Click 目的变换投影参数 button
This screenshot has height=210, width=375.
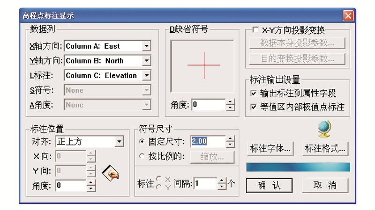point(297,59)
